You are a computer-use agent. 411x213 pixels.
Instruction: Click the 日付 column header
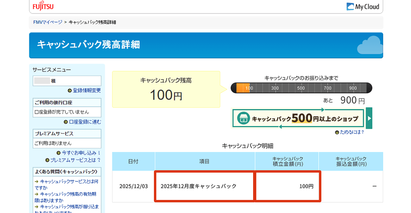coord(133,162)
